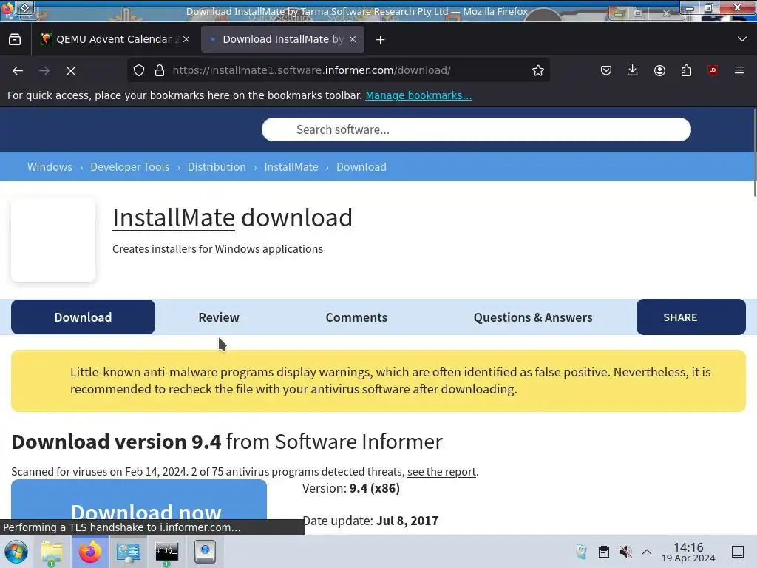This screenshot has width=757, height=568.
Task: Expand the list all tabs chevron
Action: tap(742, 39)
